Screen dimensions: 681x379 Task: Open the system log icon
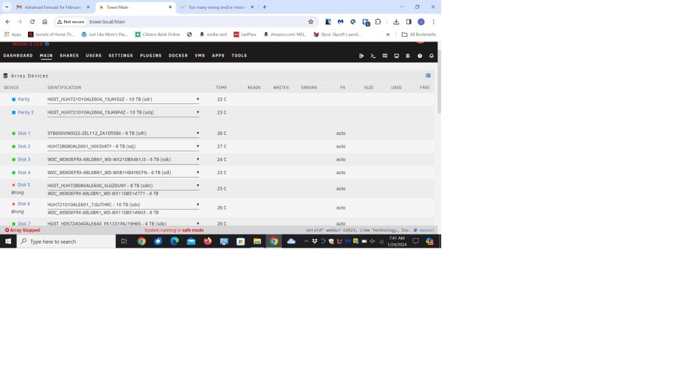click(408, 56)
